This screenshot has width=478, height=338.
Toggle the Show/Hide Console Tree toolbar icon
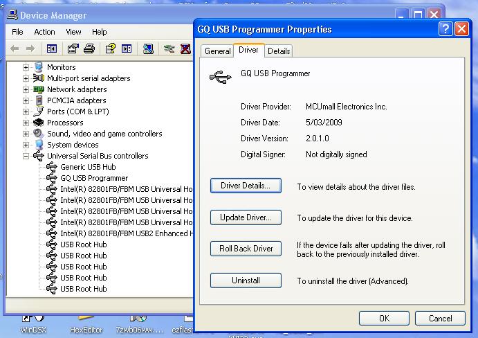coord(52,48)
